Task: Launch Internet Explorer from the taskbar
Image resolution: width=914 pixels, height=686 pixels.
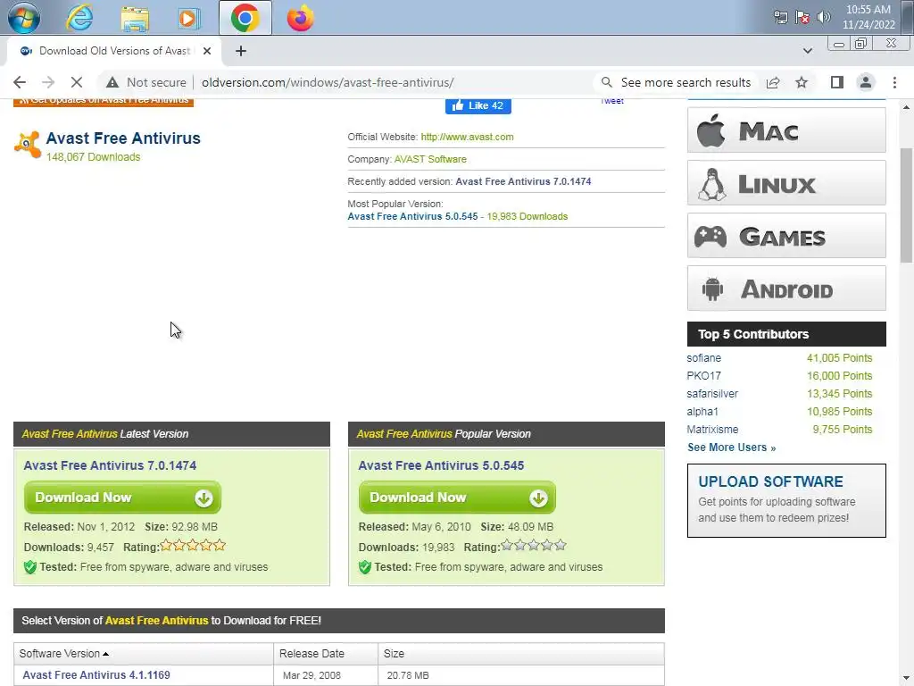Action: (79, 18)
